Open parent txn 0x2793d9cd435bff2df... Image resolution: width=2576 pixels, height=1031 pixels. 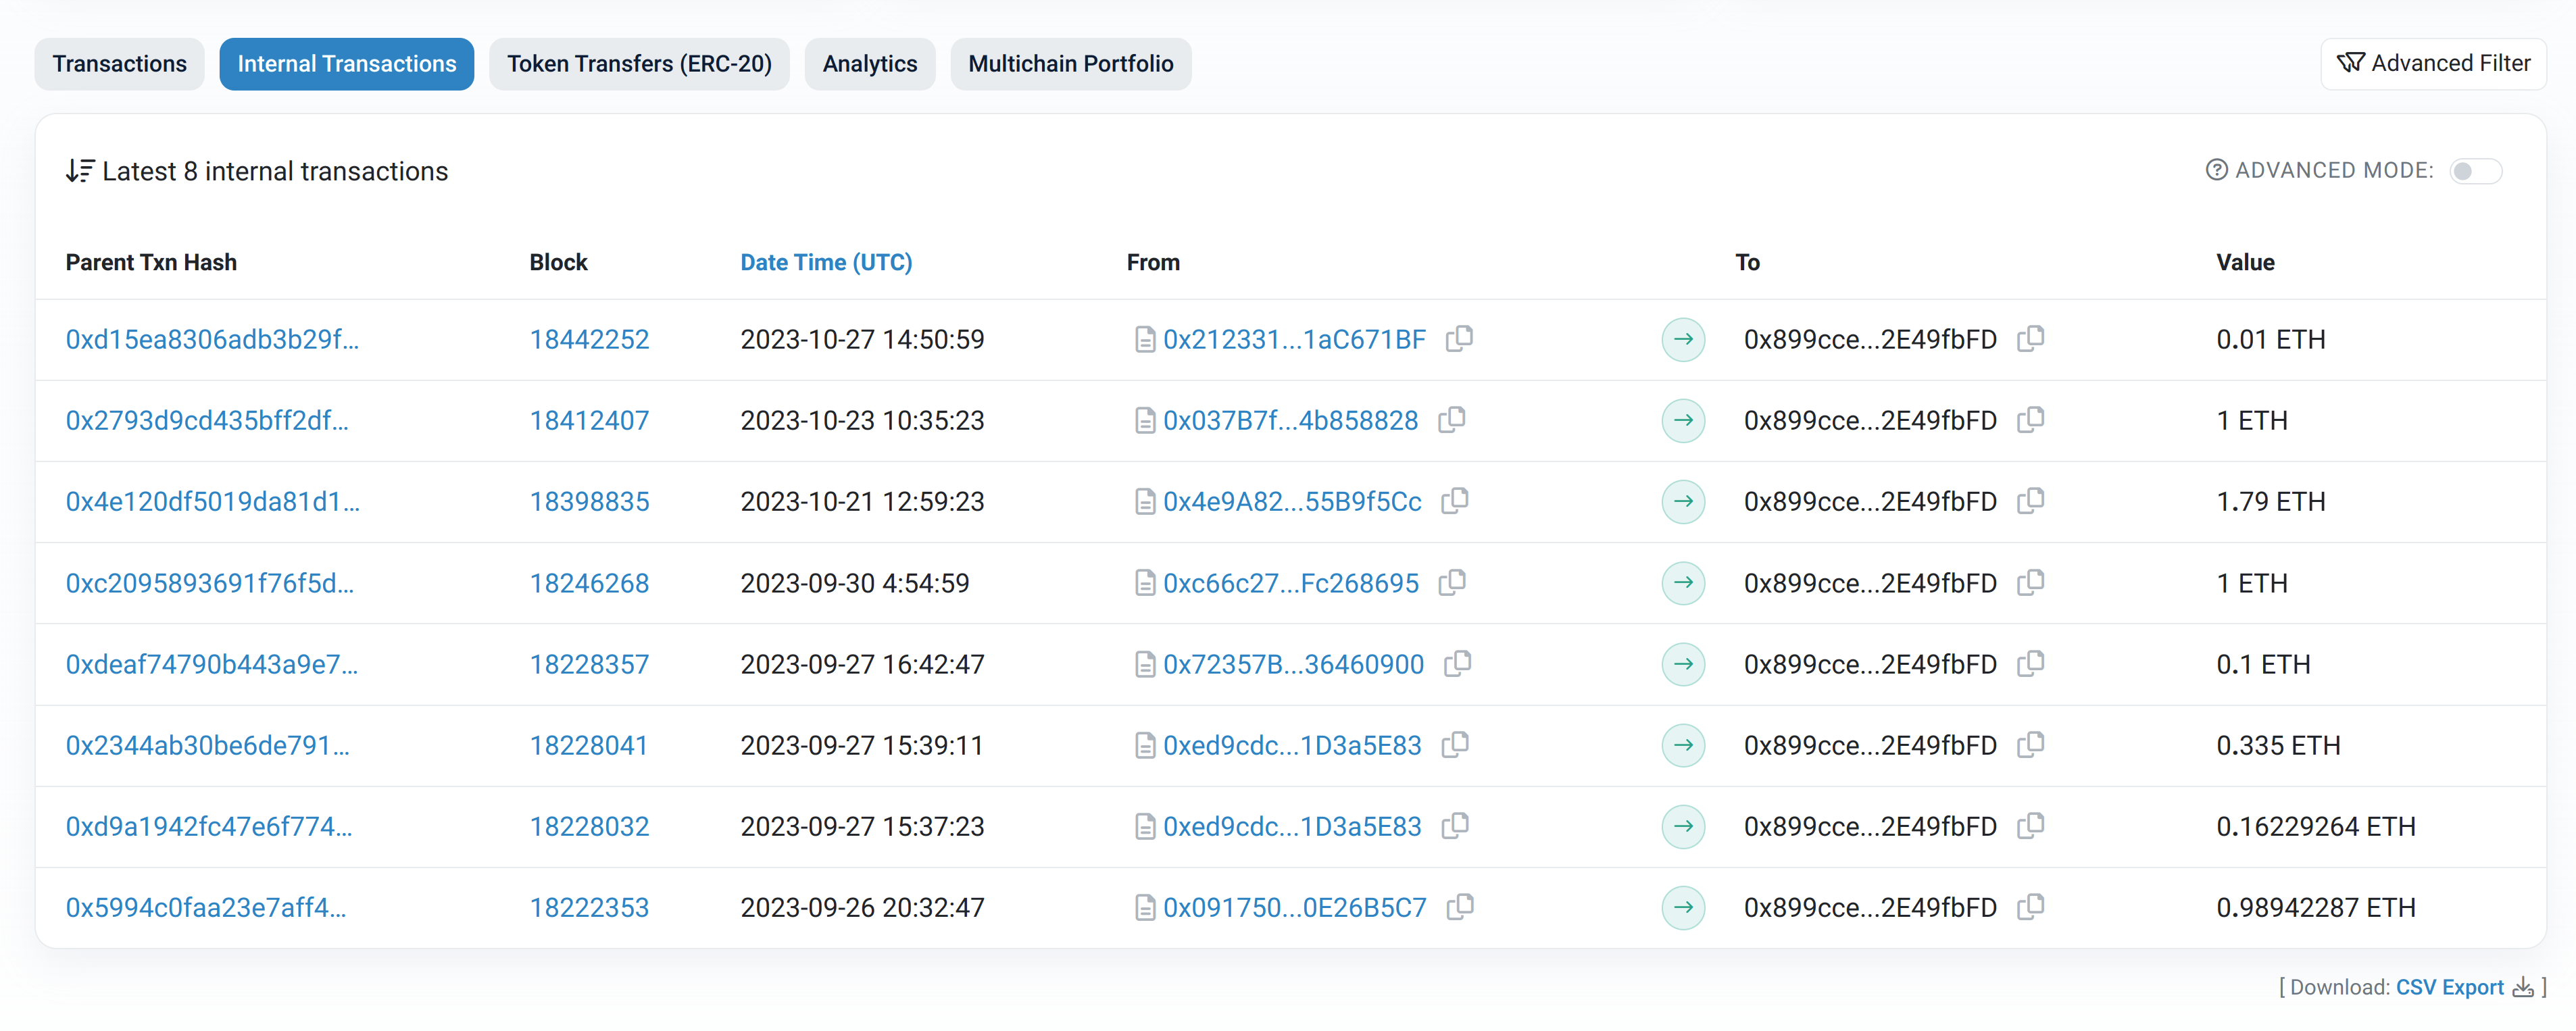[x=207, y=420]
